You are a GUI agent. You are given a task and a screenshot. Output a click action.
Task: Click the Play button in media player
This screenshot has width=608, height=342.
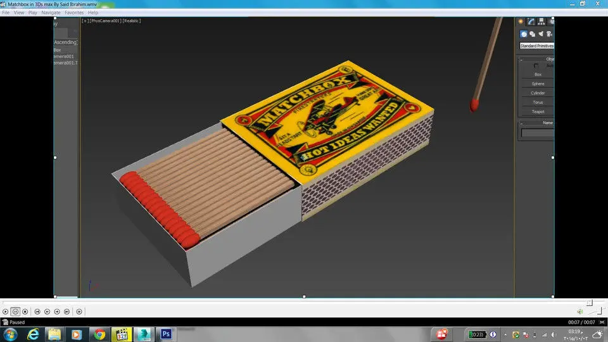pyautogui.click(x=5, y=312)
